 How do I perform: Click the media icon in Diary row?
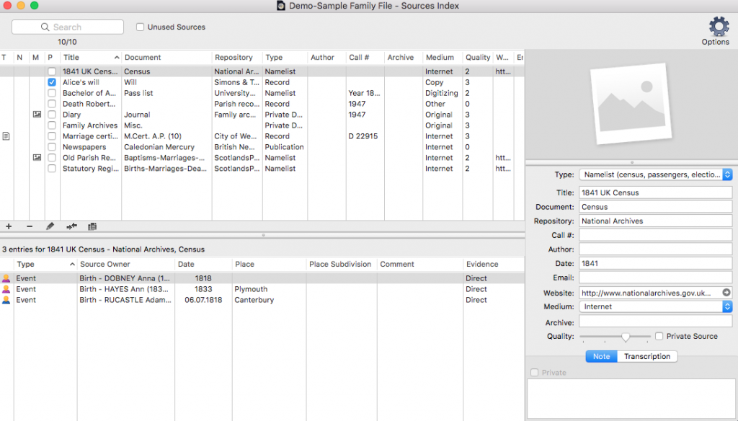click(37, 115)
